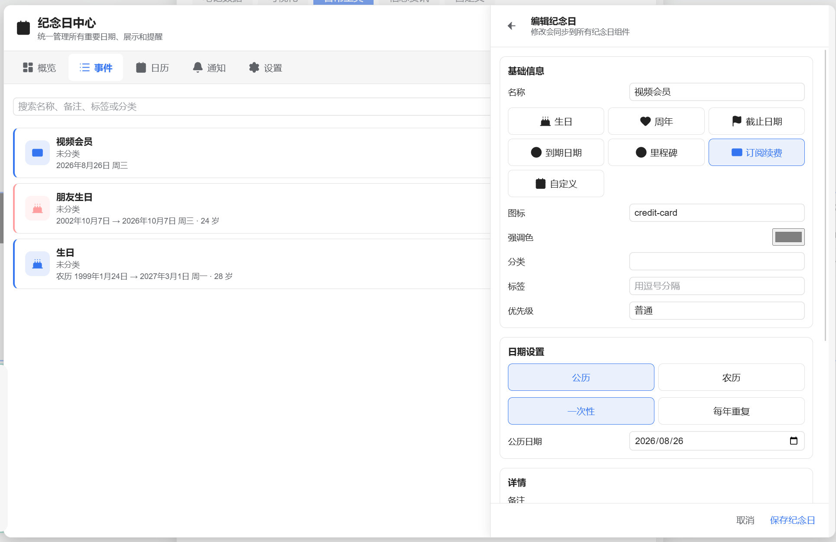Viewport: 836px width, 542px height.
Task: Click 保存纪念日 to save
Action: point(793,520)
